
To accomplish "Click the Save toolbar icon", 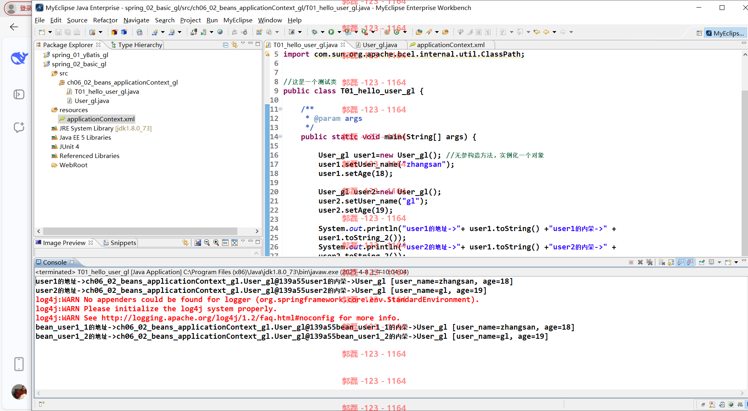I will [58, 32].
